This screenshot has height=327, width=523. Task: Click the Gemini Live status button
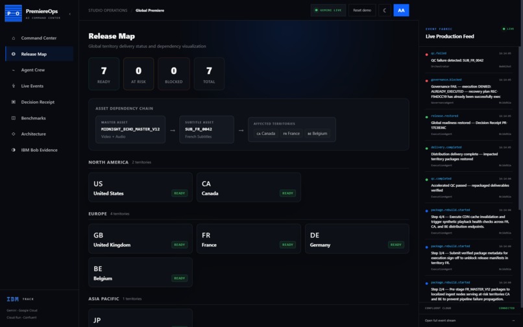328,10
